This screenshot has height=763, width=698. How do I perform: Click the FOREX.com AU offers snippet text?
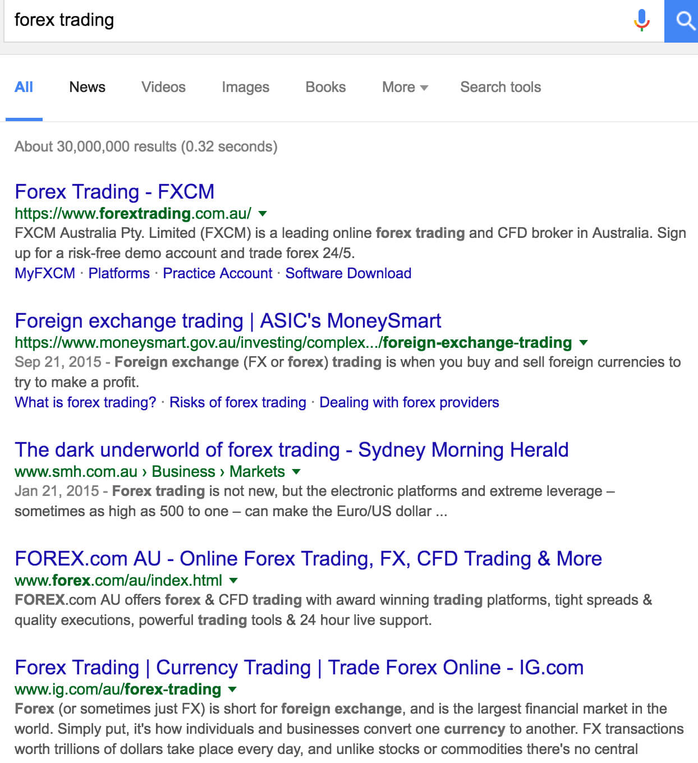pyautogui.click(x=333, y=610)
